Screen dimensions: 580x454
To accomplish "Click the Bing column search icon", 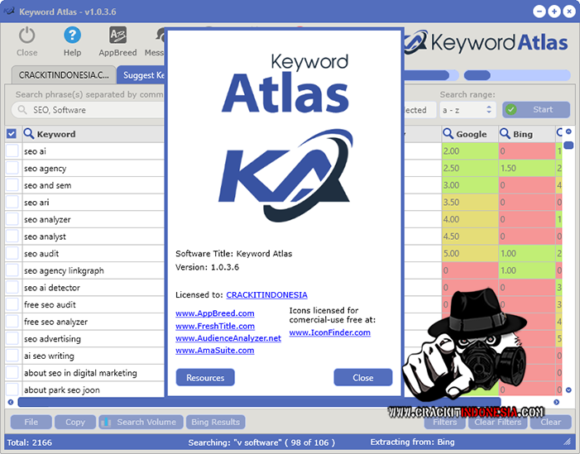I will click(506, 134).
